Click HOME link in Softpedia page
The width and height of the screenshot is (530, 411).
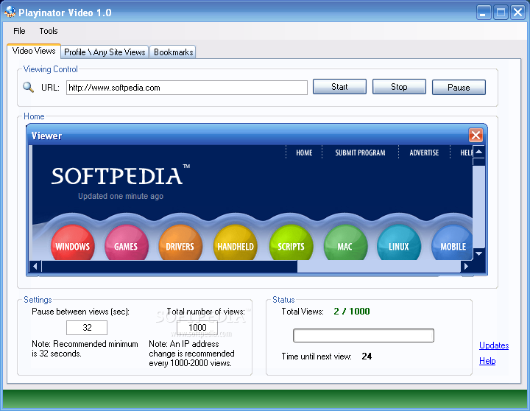coord(304,153)
